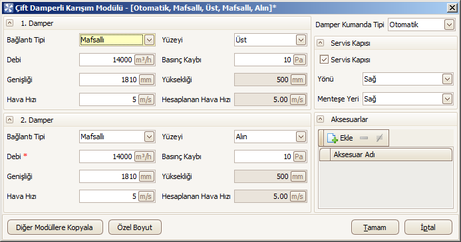
Task: Open 2. Damper Yüzeyi dropdown showing Alın
Action: 301,137
